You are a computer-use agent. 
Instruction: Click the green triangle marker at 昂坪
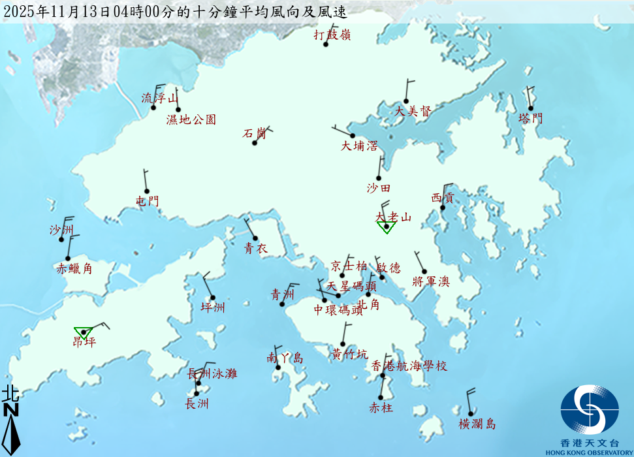pyautogui.click(x=83, y=332)
